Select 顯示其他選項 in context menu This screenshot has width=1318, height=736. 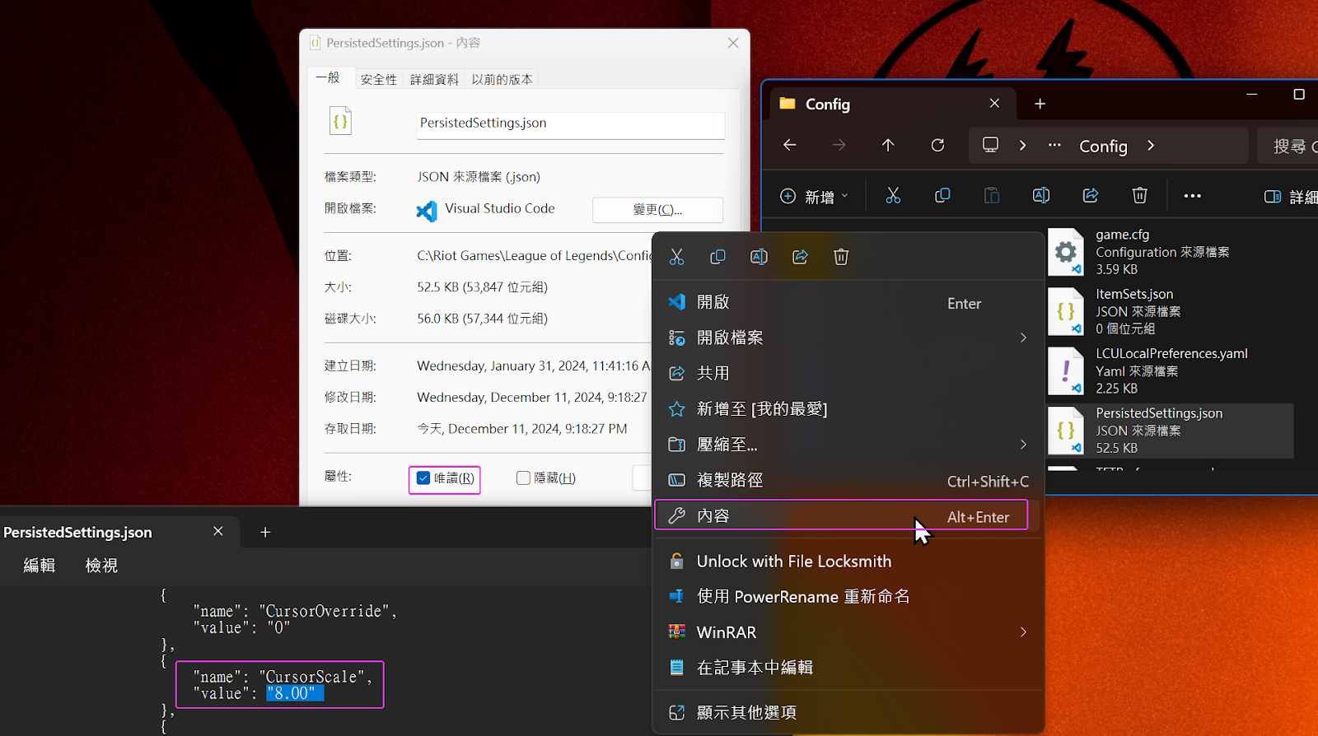(x=848, y=712)
